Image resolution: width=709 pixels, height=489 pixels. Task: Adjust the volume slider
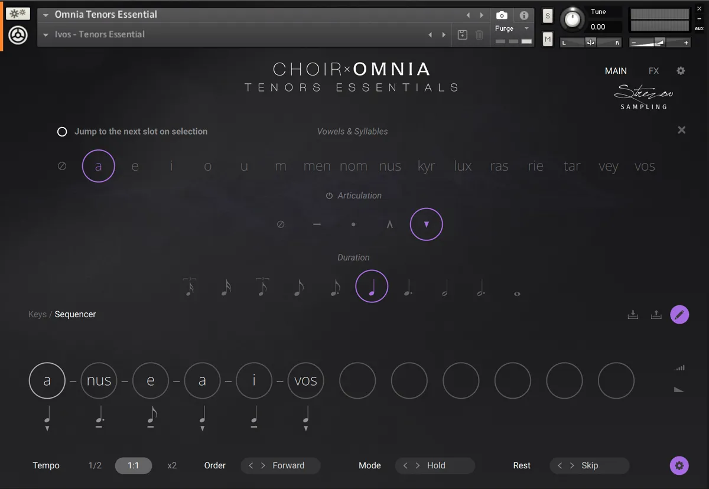660,43
